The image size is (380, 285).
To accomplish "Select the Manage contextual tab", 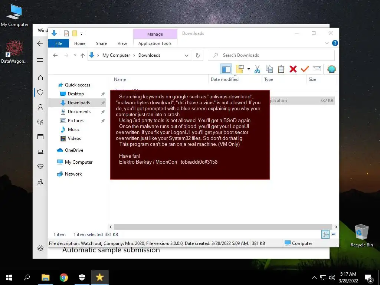I will pos(155,34).
